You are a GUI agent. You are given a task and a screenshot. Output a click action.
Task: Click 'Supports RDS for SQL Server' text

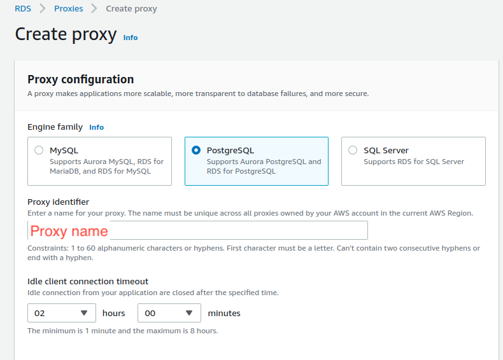(x=414, y=162)
